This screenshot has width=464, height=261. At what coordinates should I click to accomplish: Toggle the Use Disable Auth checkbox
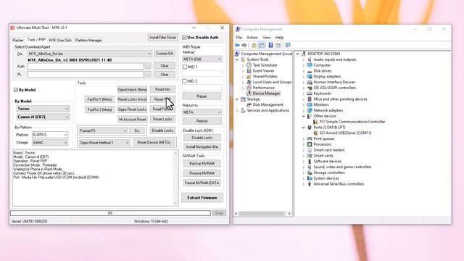(x=184, y=37)
